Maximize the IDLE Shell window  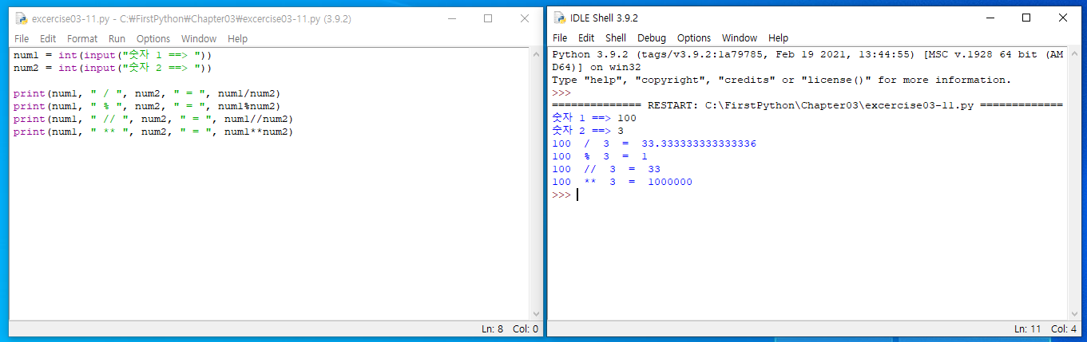tap(1026, 18)
